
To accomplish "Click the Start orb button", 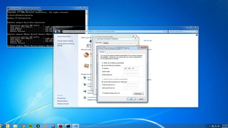I will tap(1, 126).
